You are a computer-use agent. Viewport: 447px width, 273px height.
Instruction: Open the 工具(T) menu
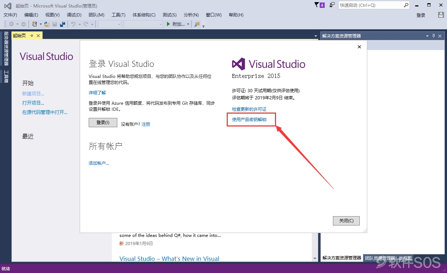click(118, 15)
